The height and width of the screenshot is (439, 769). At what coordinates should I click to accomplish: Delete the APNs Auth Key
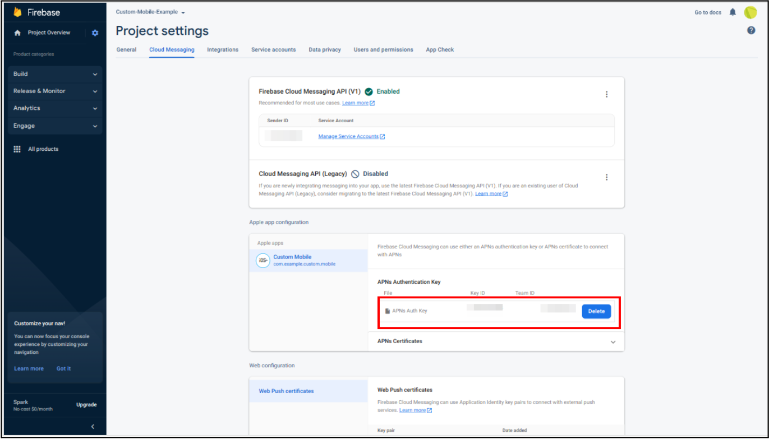(x=596, y=311)
